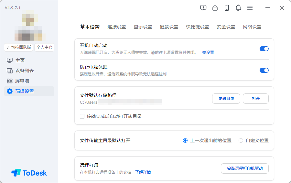Open the help feedback chat icon
The image size is (291, 183).
tap(203, 8)
